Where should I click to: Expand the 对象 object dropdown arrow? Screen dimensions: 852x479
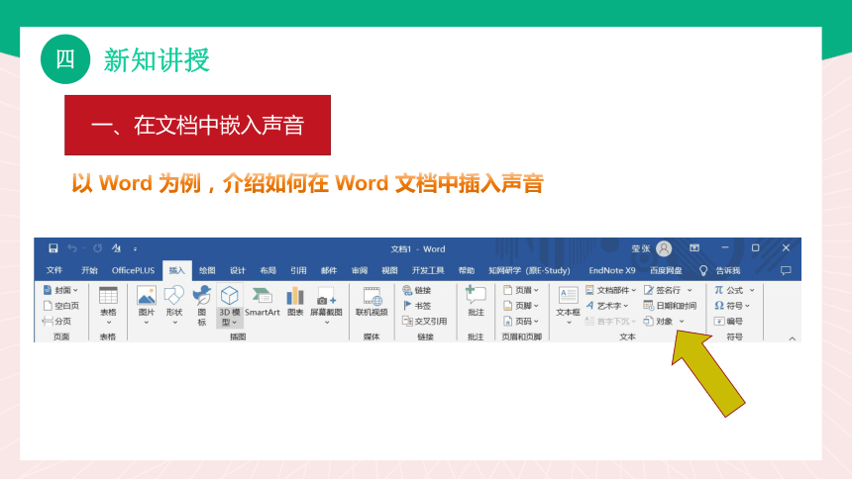click(x=682, y=321)
